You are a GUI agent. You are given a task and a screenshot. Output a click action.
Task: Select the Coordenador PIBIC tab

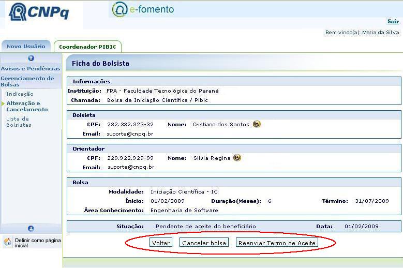[87, 47]
